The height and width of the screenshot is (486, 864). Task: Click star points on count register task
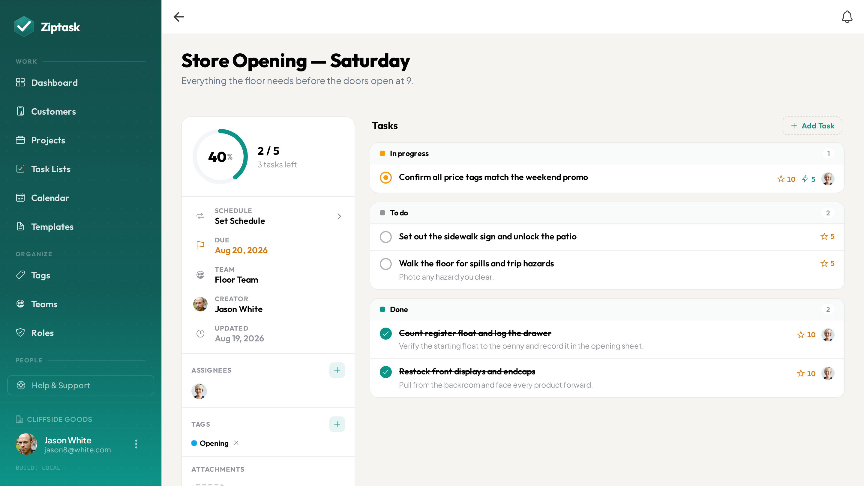[x=806, y=335]
